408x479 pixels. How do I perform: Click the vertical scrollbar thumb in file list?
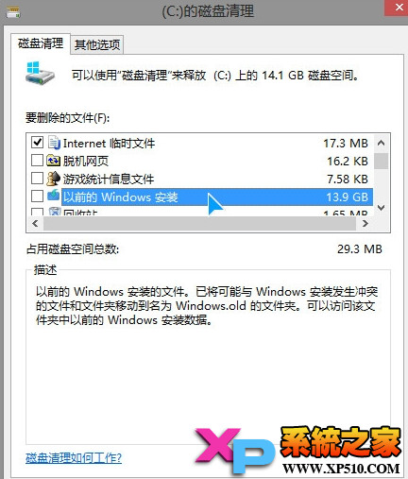381,161
